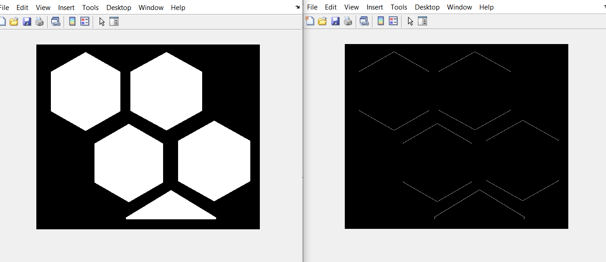606x262 pixels.
Task: Save the edge-detected figure on the right
Action: pyautogui.click(x=335, y=21)
